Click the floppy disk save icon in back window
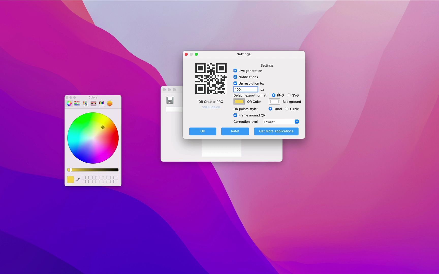The width and height of the screenshot is (439, 274). tap(170, 100)
